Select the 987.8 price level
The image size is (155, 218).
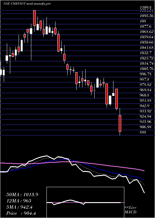[x=144, y=79]
